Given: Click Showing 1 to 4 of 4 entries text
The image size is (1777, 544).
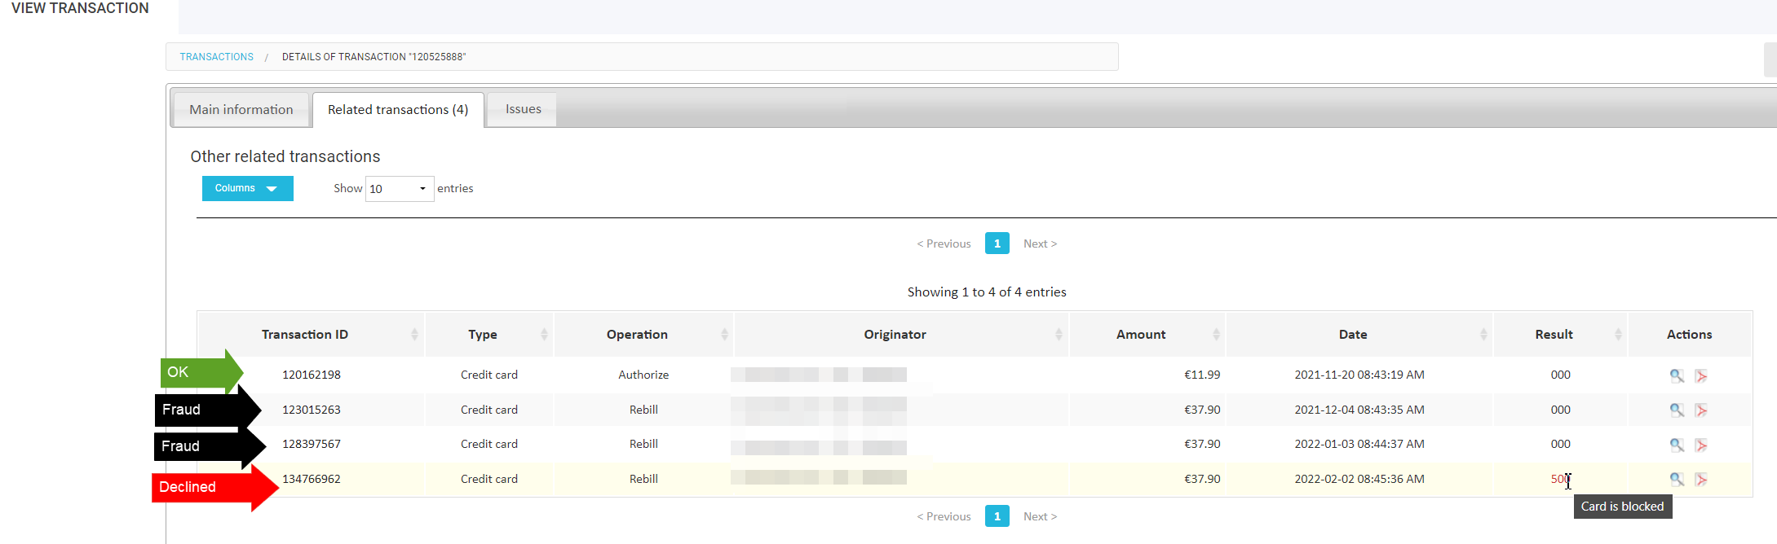Looking at the screenshot, I should pyautogui.click(x=987, y=292).
